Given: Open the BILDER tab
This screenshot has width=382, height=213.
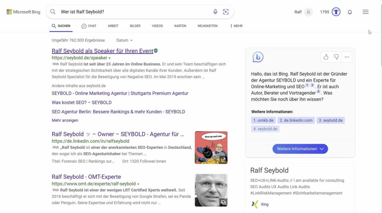Looking at the screenshot, I should 135,26.
